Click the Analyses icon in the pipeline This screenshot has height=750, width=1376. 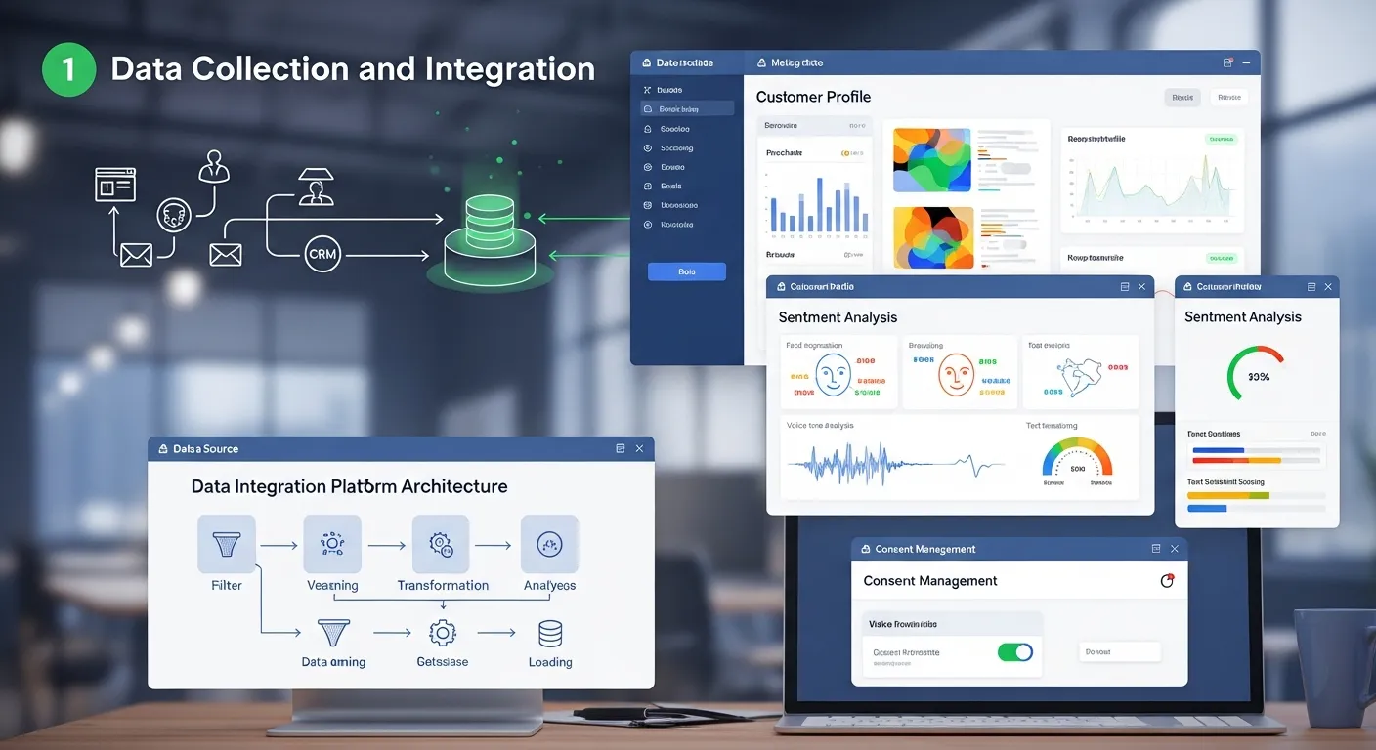[549, 545]
